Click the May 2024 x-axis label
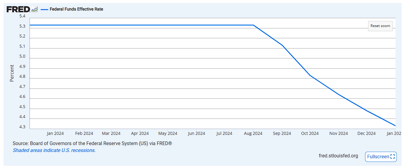Viewport: 407px width, 167px height. point(168,133)
